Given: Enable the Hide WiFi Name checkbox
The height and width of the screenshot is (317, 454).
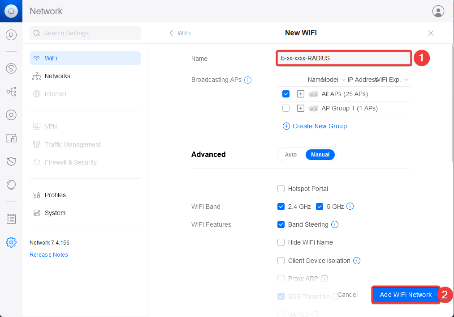Looking at the screenshot, I should [x=281, y=242].
